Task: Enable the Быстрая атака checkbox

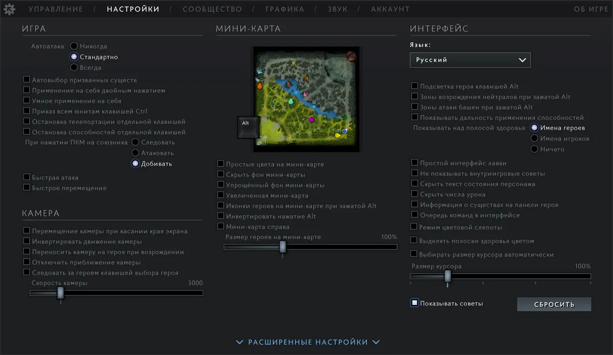Action: (27, 177)
